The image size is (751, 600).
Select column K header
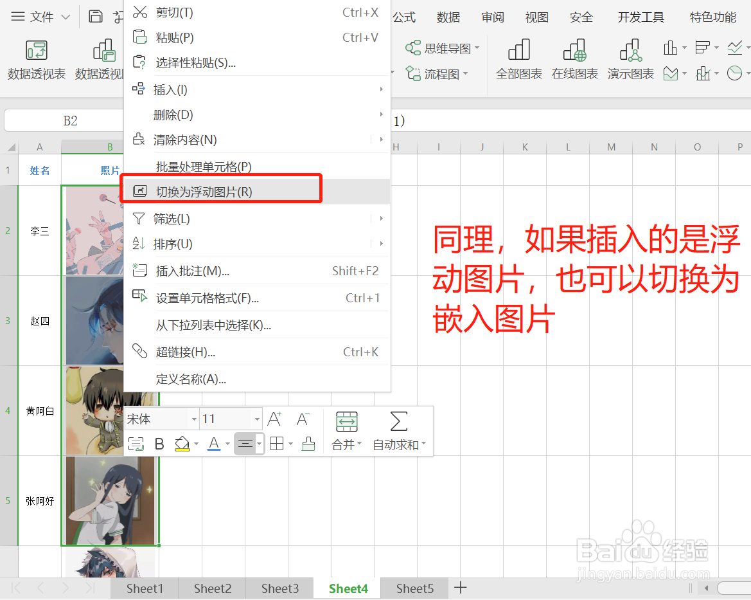coord(525,147)
